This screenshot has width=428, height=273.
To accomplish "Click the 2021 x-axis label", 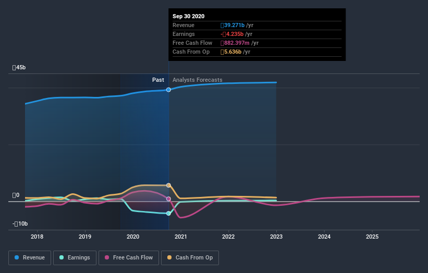I will [x=181, y=237].
